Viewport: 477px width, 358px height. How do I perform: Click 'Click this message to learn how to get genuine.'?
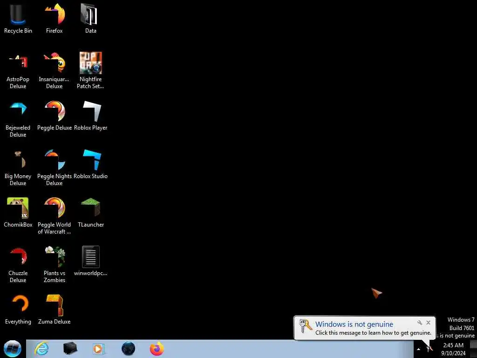pos(373,333)
